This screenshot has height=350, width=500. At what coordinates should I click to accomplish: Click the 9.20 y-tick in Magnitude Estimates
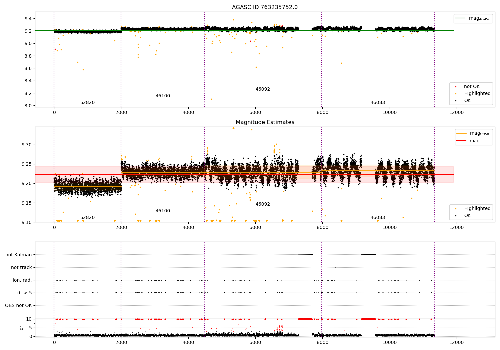click(27, 184)
